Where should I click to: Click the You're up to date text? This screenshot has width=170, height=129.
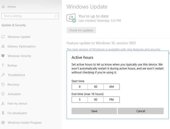(93, 16)
